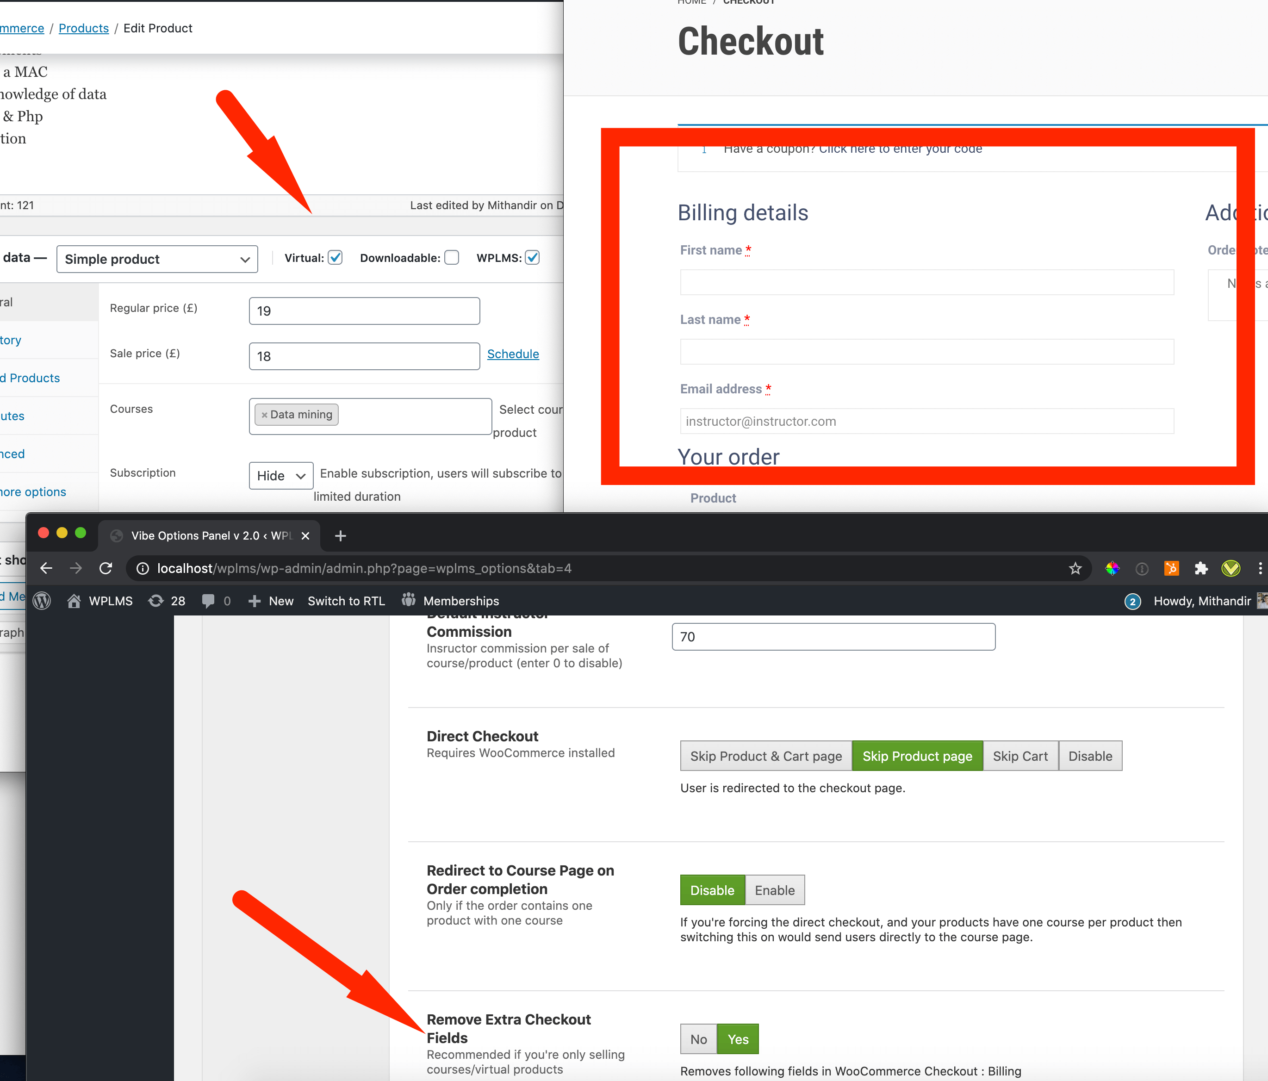Click the browser forward arrow
1268x1081 pixels.
[x=76, y=569]
